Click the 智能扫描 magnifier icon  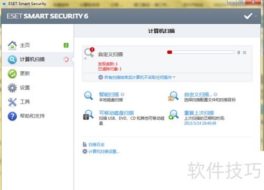pos(88,96)
